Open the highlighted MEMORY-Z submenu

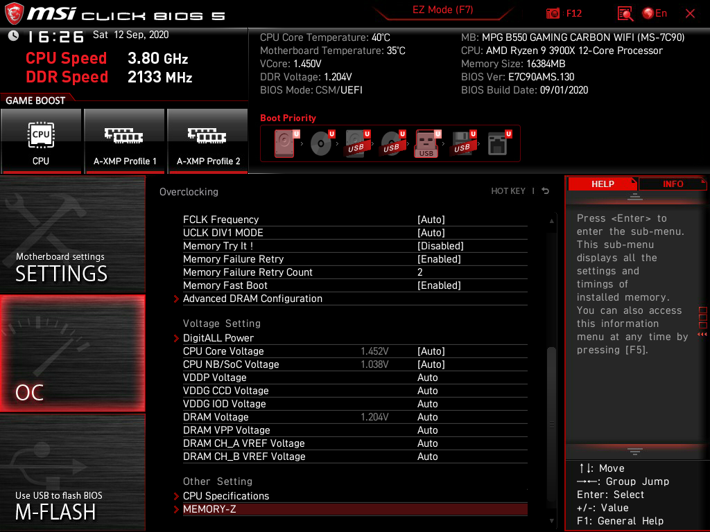coord(355,509)
